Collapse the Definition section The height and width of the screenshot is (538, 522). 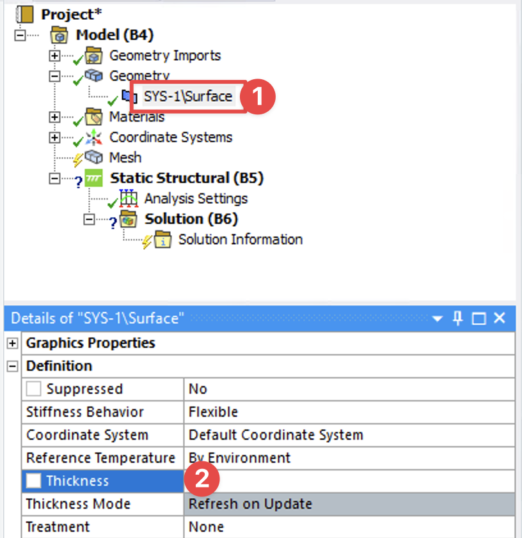[x=12, y=366]
